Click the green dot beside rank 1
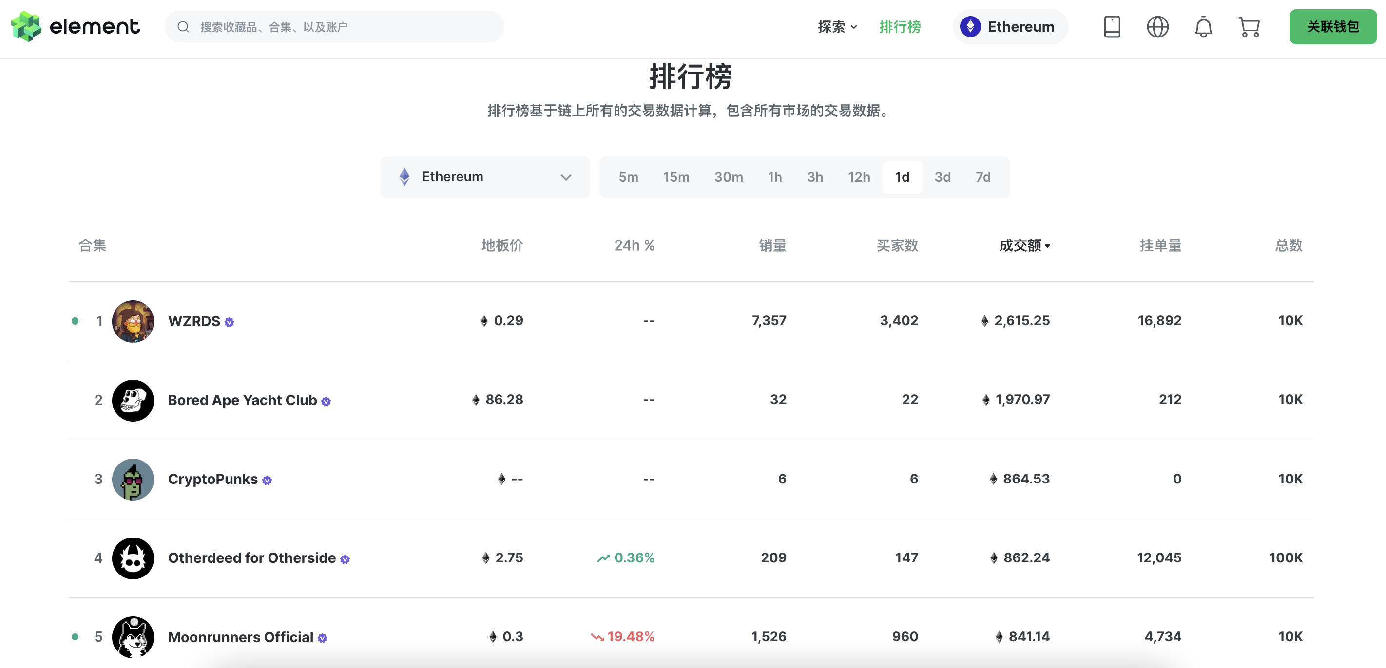 point(75,321)
